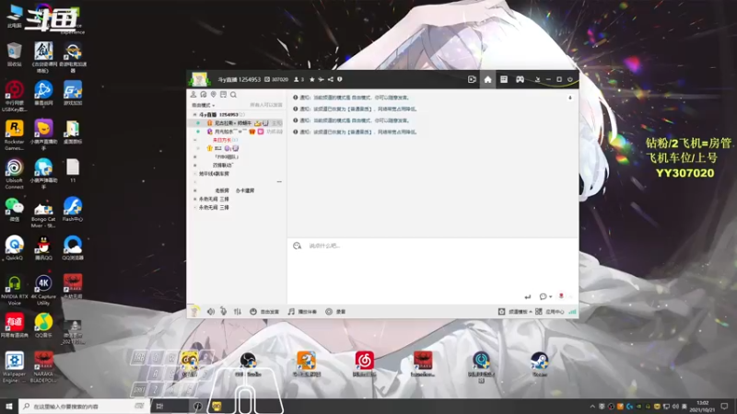Click the channel avatar in YY header

pyautogui.click(x=200, y=79)
